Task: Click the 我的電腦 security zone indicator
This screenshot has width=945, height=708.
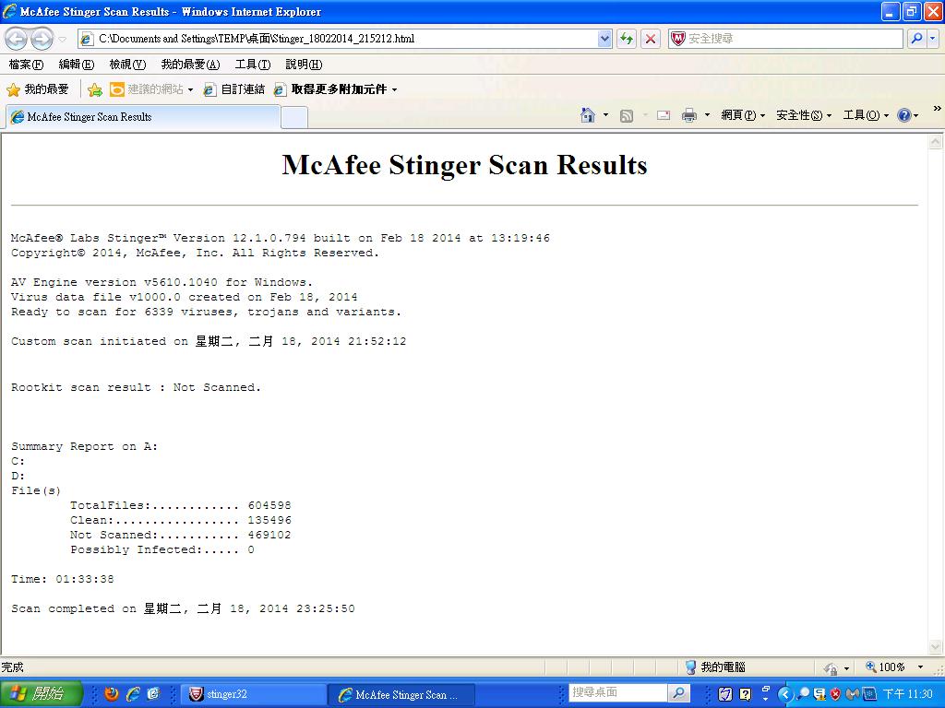Action: coord(715,667)
